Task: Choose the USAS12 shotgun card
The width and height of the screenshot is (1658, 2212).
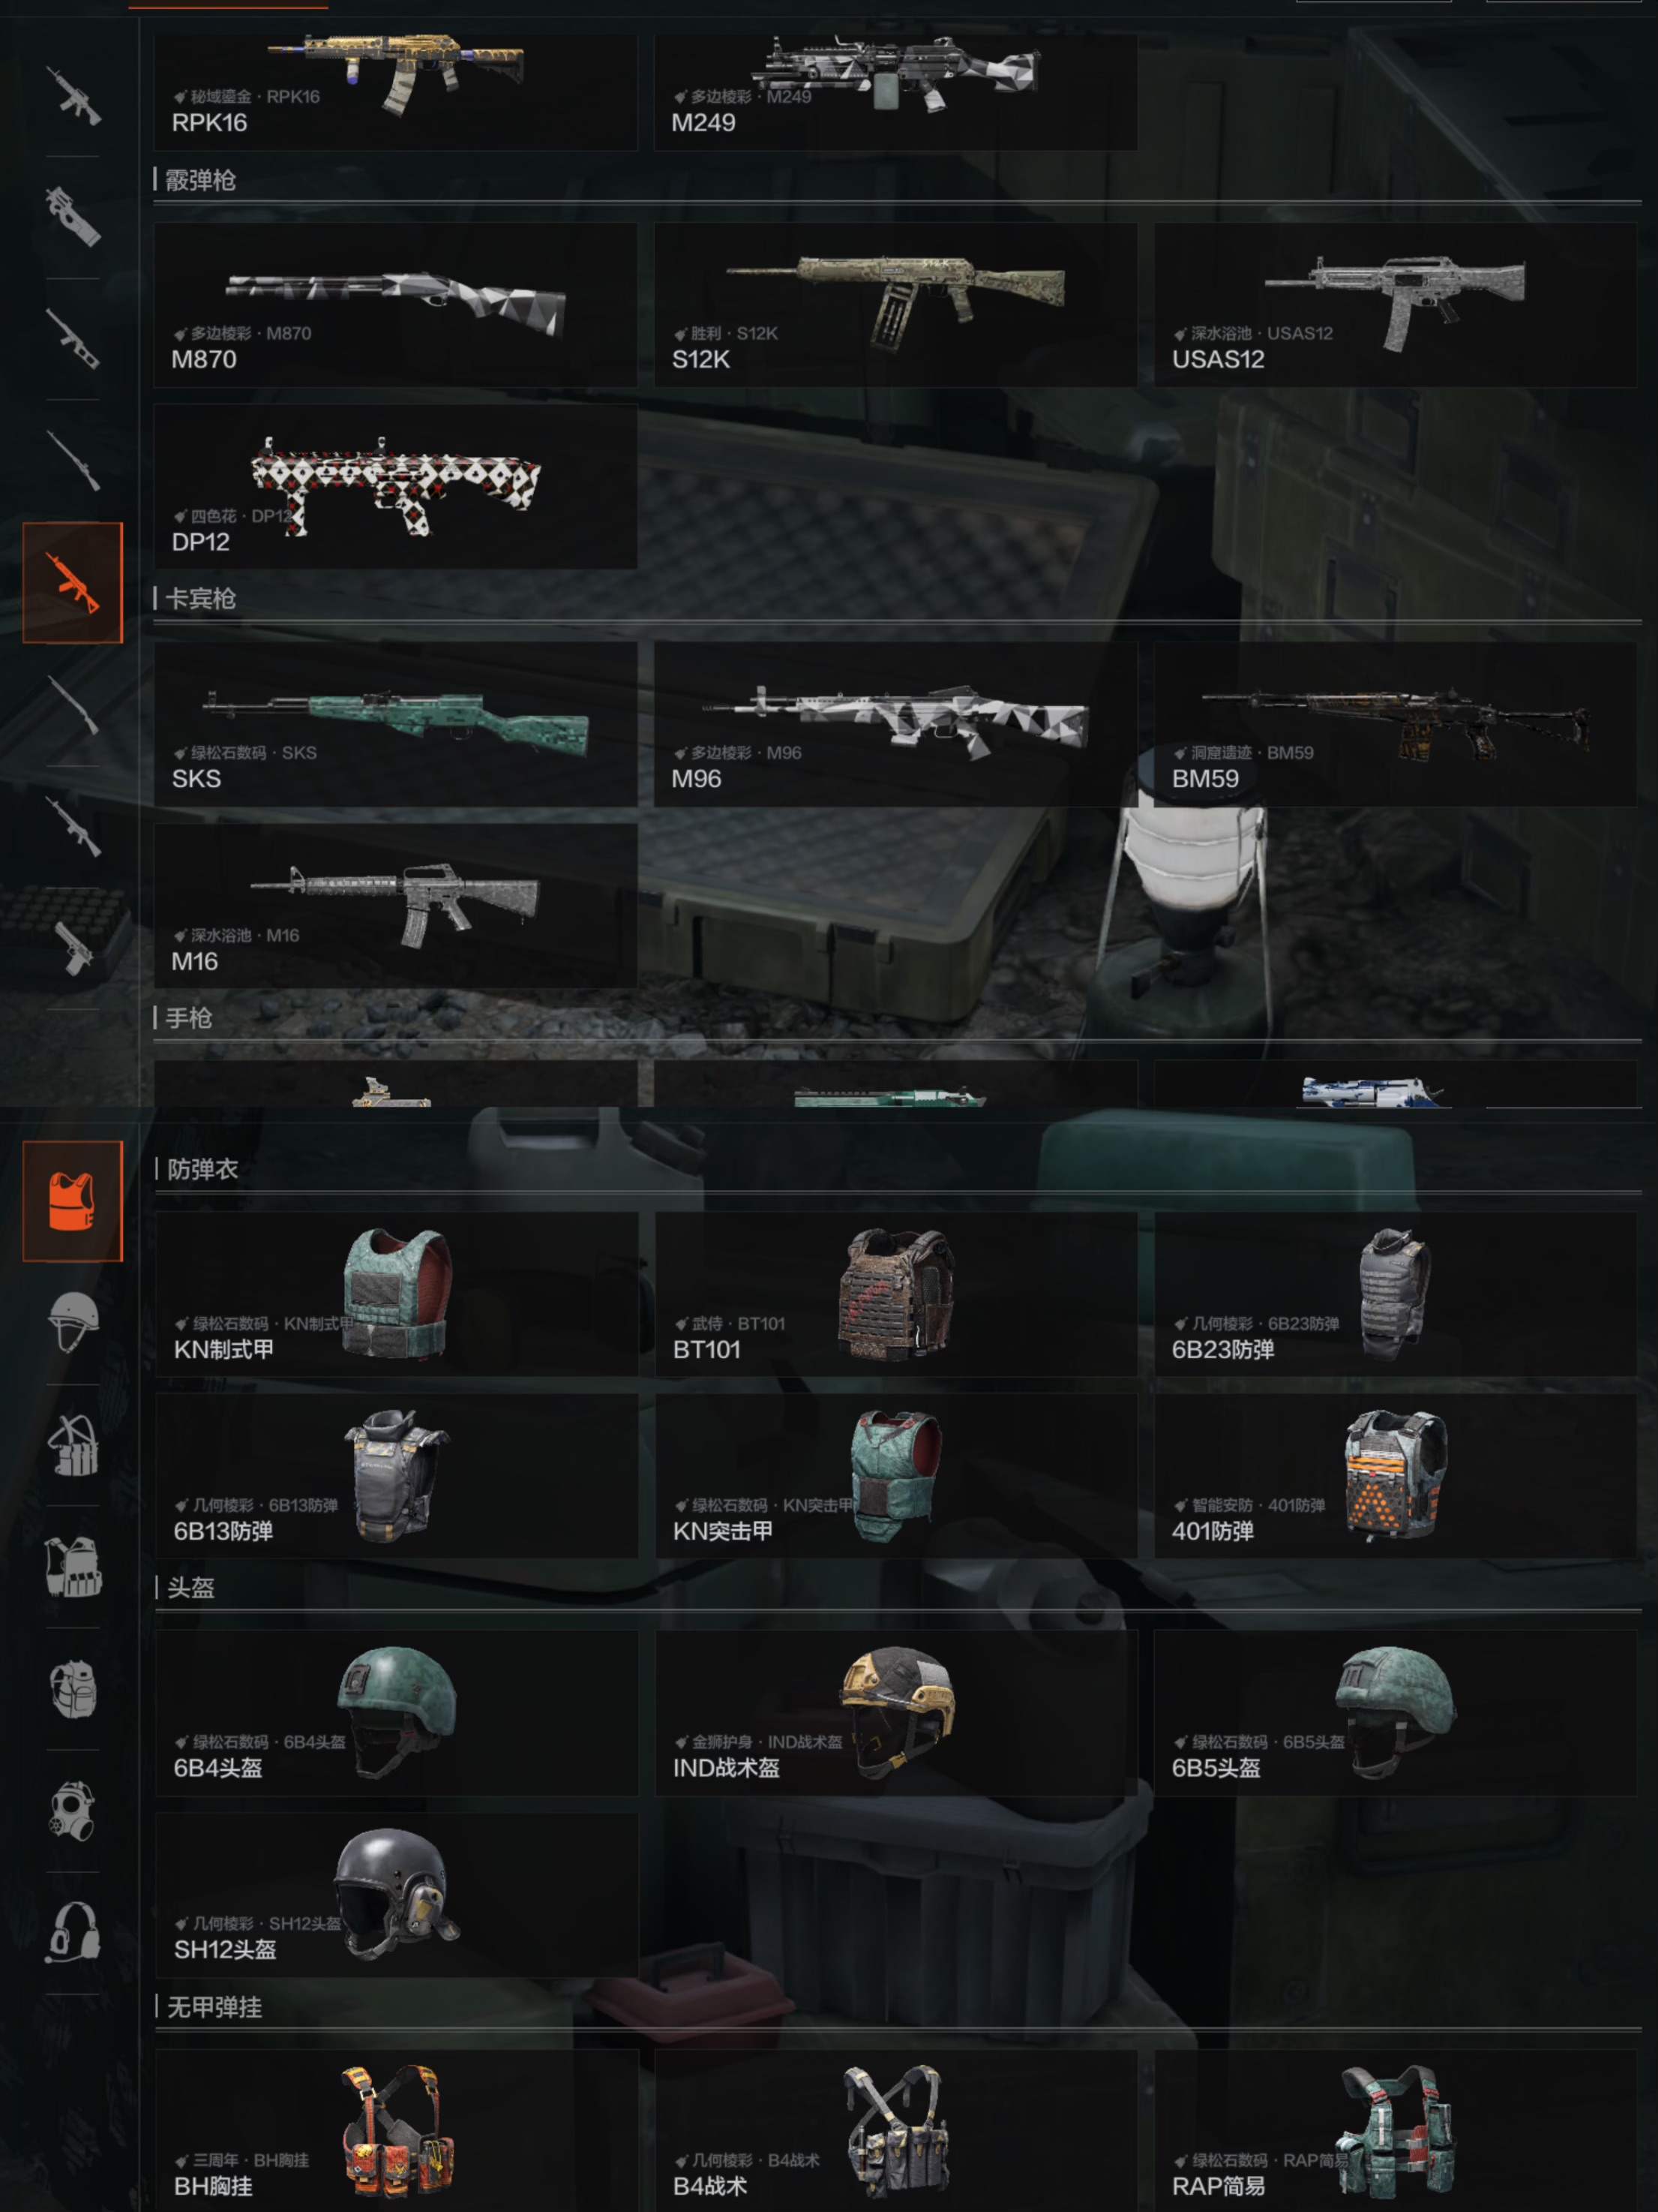Action: click(x=1396, y=305)
